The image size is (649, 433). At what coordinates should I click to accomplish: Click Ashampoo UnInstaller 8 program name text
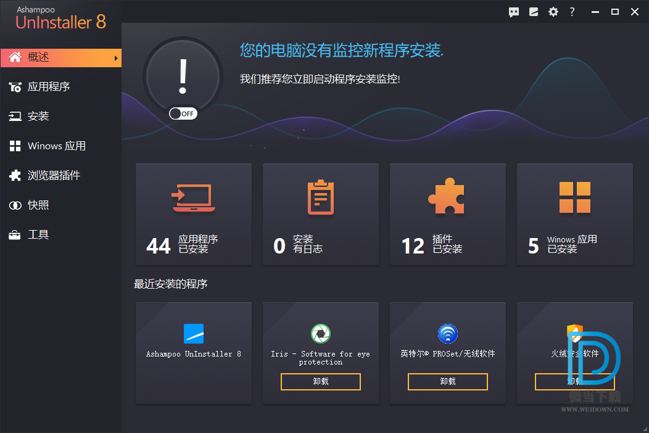pyautogui.click(x=194, y=354)
